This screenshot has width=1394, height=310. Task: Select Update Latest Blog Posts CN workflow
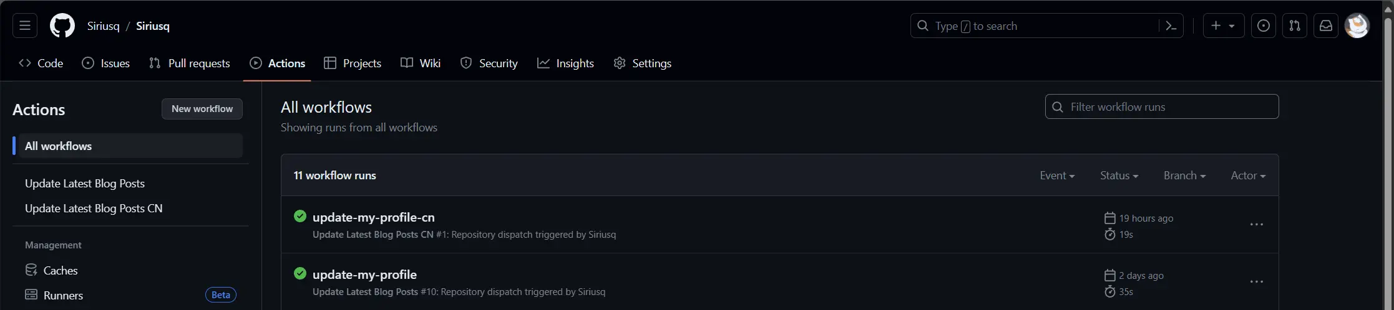[x=94, y=209]
